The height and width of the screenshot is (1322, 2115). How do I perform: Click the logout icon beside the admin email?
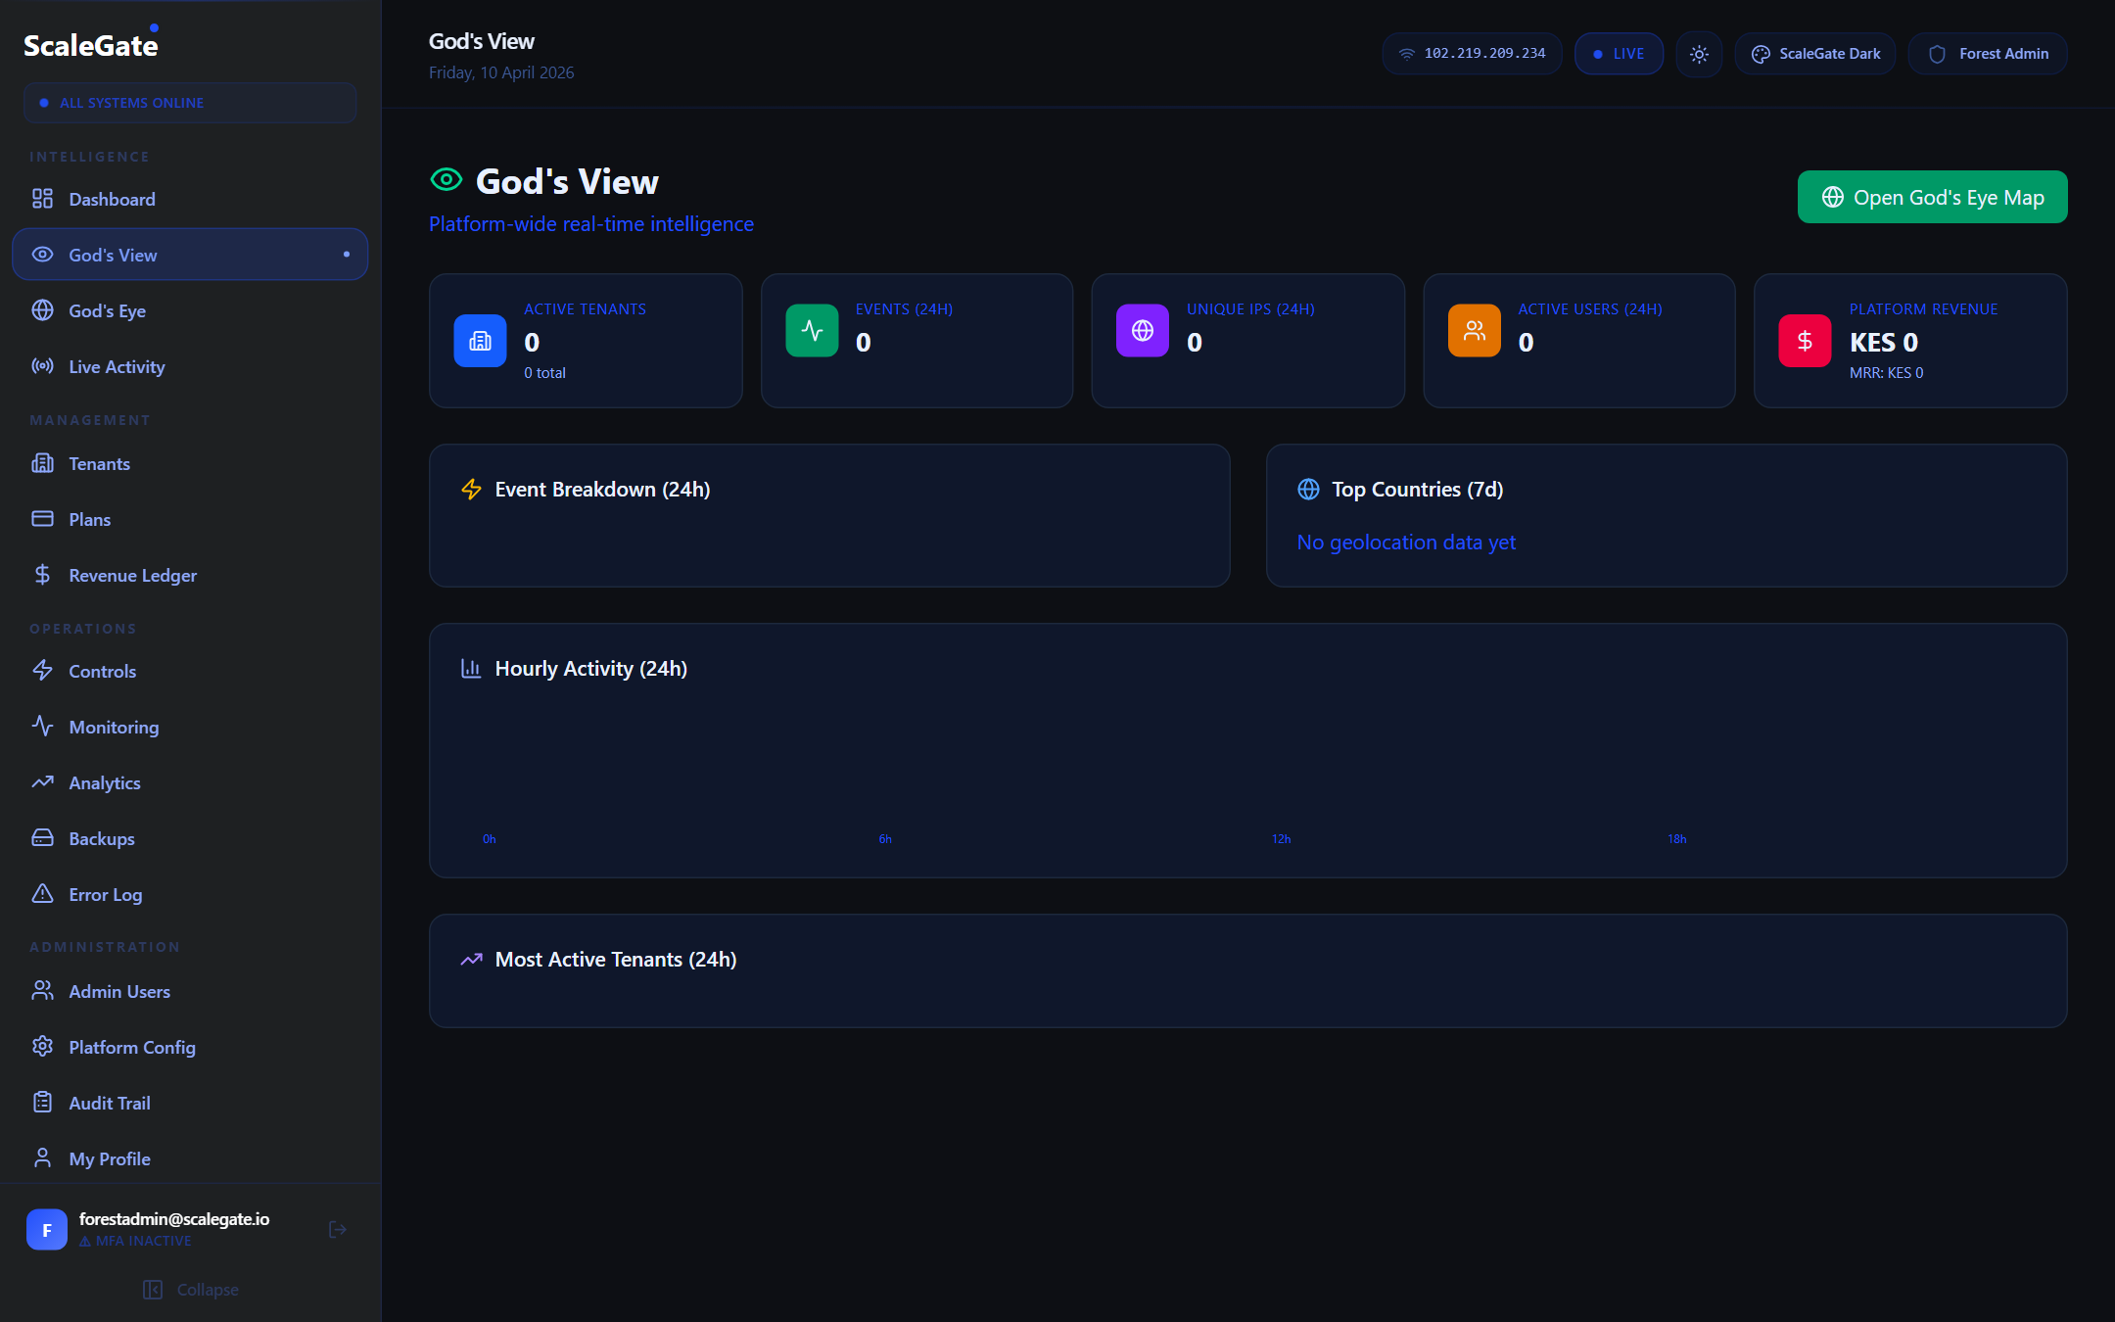click(338, 1229)
